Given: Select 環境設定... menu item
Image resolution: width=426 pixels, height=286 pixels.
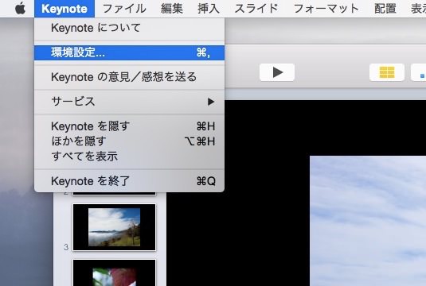Looking at the screenshot, I should tap(129, 52).
